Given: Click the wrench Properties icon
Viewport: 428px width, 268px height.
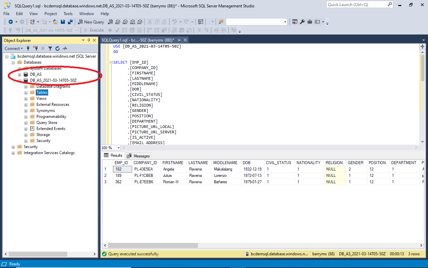Looking at the screenshot, I should [x=302, y=22].
